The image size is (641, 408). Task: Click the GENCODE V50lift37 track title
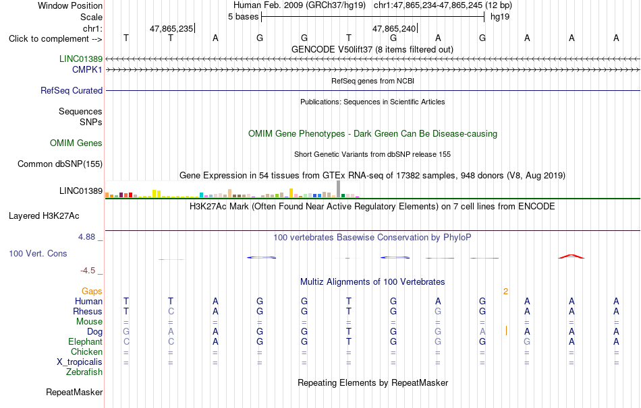[372, 49]
